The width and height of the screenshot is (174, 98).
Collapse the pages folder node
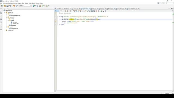click(8, 20)
